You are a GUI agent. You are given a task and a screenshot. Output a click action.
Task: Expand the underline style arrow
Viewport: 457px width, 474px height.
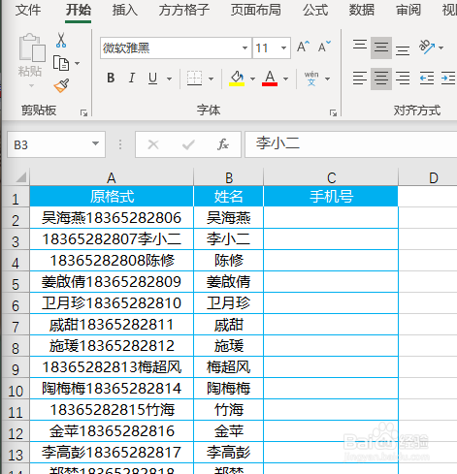pos(169,79)
